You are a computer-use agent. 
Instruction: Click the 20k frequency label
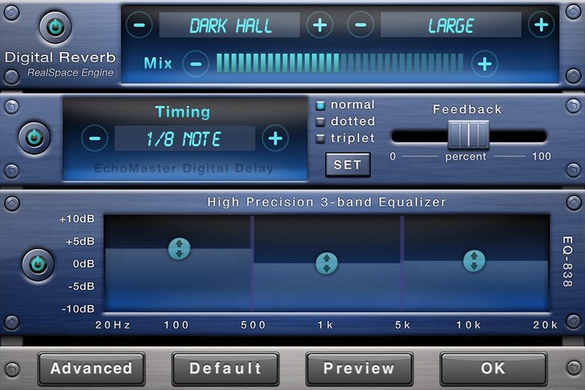pyautogui.click(x=545, y=325)
